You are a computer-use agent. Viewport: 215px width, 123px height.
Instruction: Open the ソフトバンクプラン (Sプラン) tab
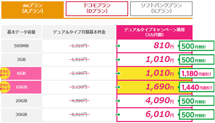[x=161, y=9]
